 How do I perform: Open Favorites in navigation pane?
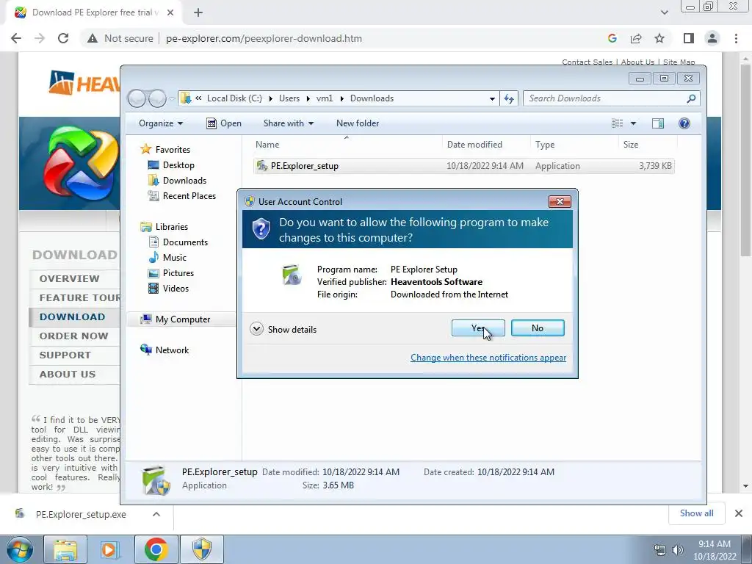coord(165,150)
